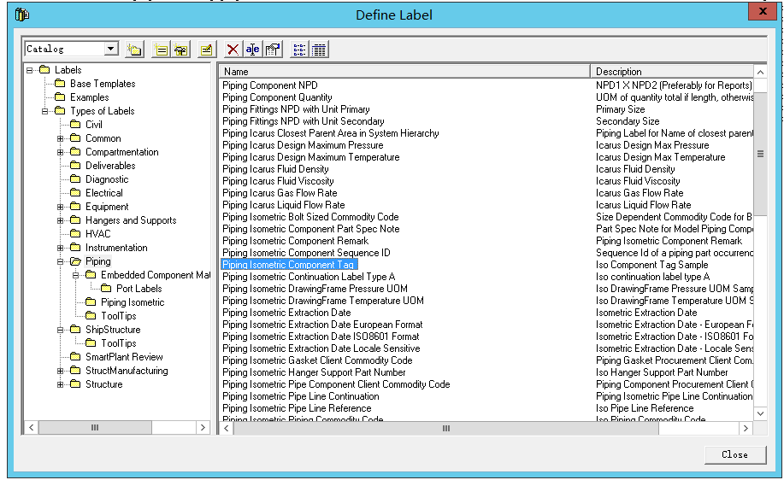Collapse the Piping folder node

60,261
